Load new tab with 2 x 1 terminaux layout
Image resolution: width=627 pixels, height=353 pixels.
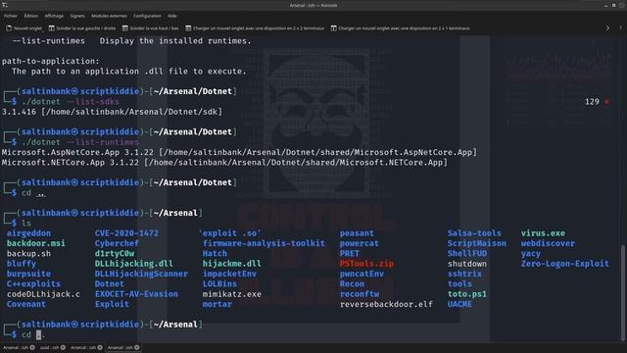pyautogui.click(x=400, y=28)
